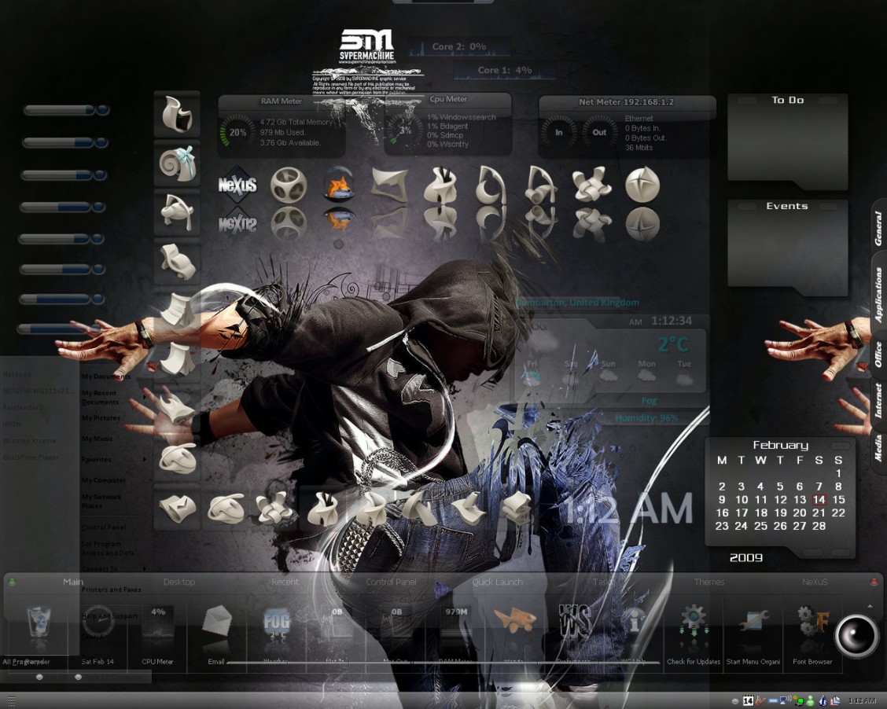Open My Pictures in start menu
The image size is (887, 709).
tap(101, 418)
